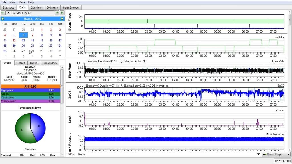Open the Events tab in the left panel
The image size is (292, 164).
(21, 63)
